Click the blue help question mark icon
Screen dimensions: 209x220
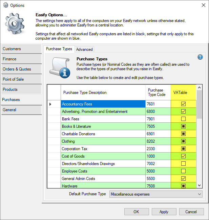(x=200, y=57)
